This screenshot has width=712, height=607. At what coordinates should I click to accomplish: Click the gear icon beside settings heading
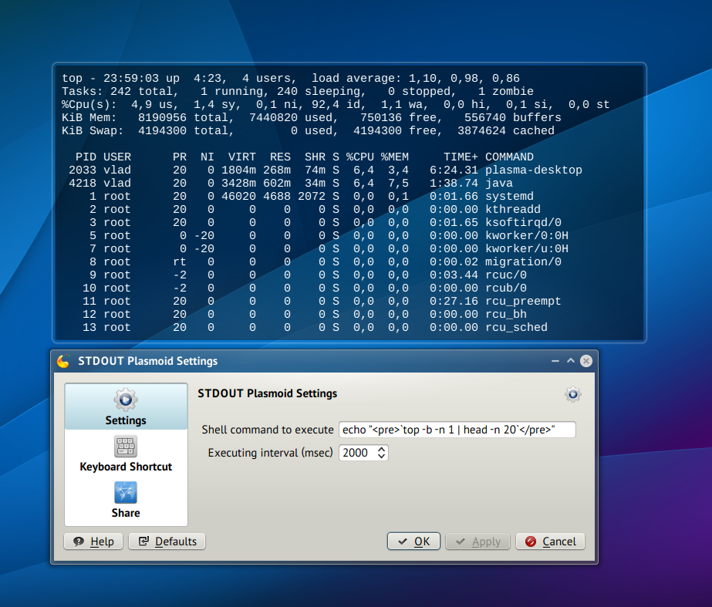click(x=573, y=394)
